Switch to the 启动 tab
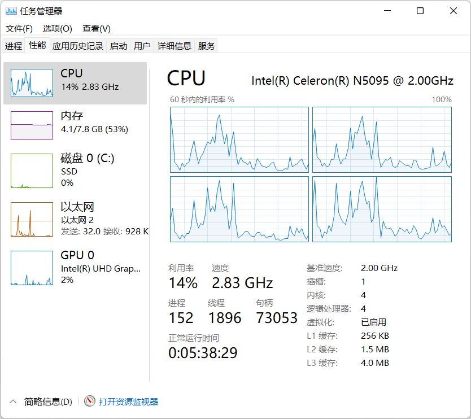This screenshot has height=419, width=471. (x=118, y=46)
